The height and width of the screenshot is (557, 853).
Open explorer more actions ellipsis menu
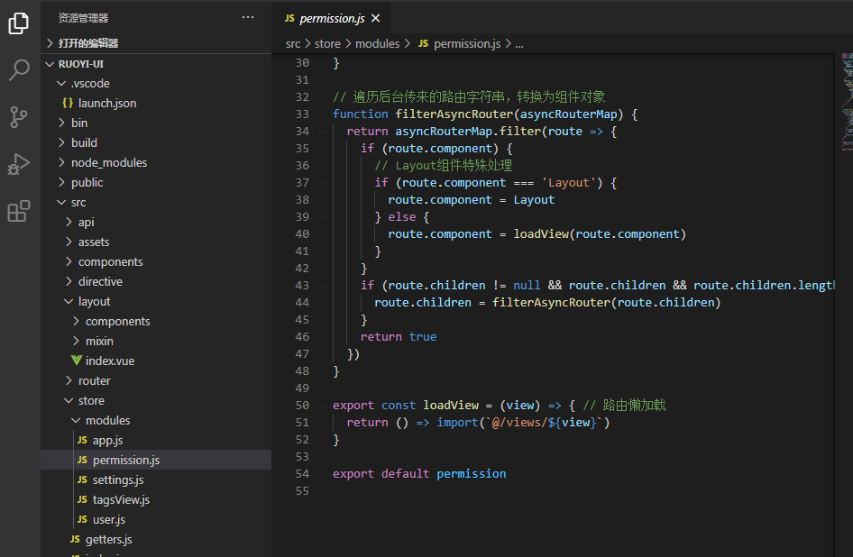click(x=248, y=17)
